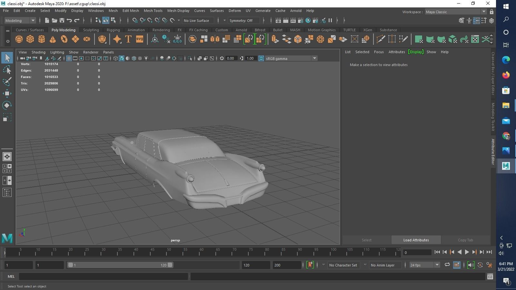Toggle the color management ON button

[x=261, y=58]
